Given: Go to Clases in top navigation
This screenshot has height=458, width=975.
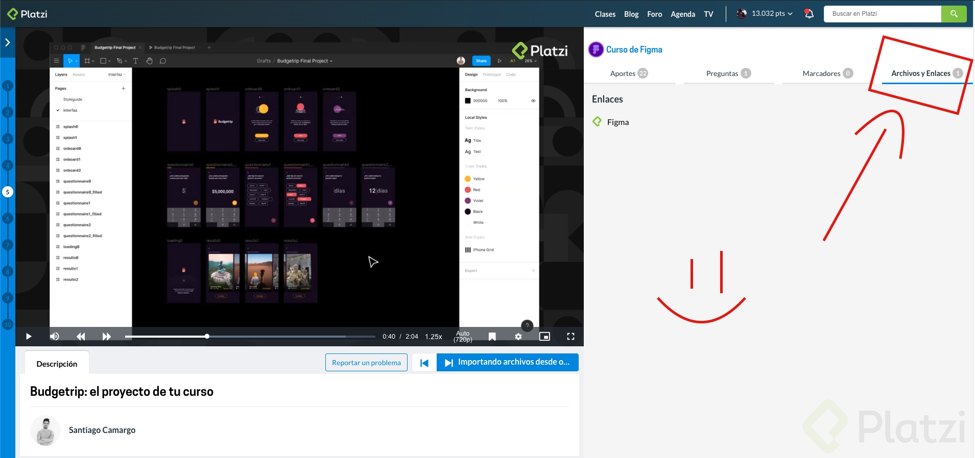Looking at the screenshot, I should (x=605, y=14).
